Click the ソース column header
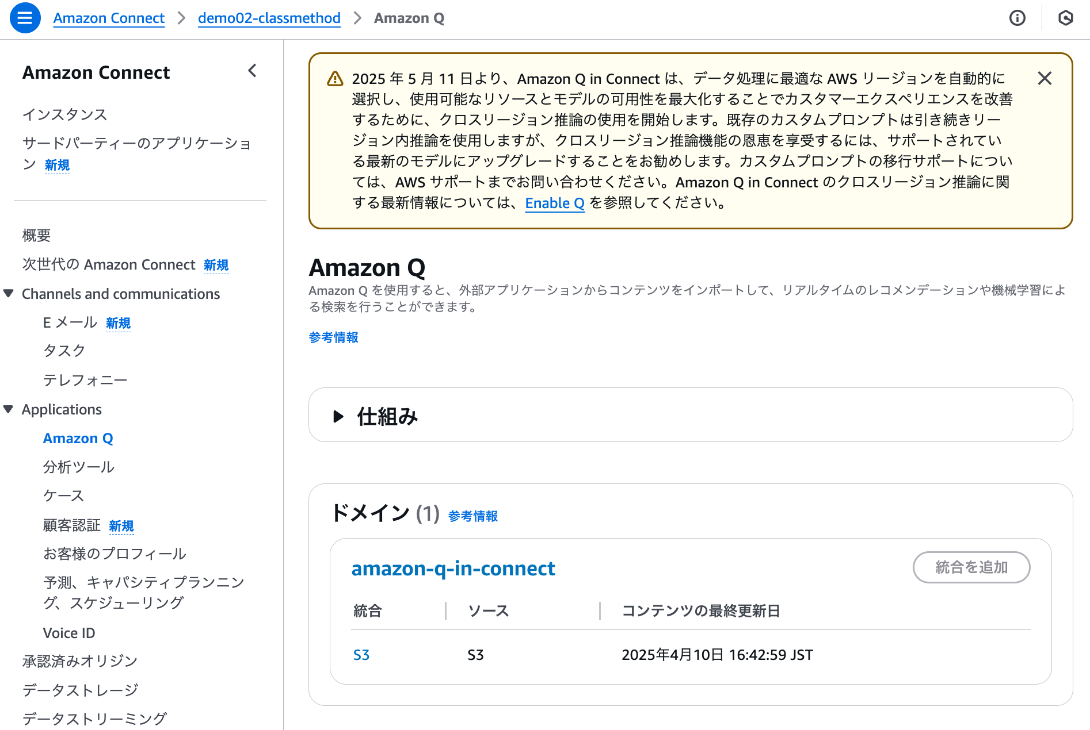The image size is (1090, 730). [x=488, y=610]
